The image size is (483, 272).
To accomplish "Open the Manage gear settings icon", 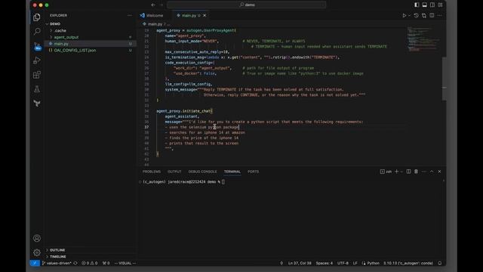I will [37, 252].
